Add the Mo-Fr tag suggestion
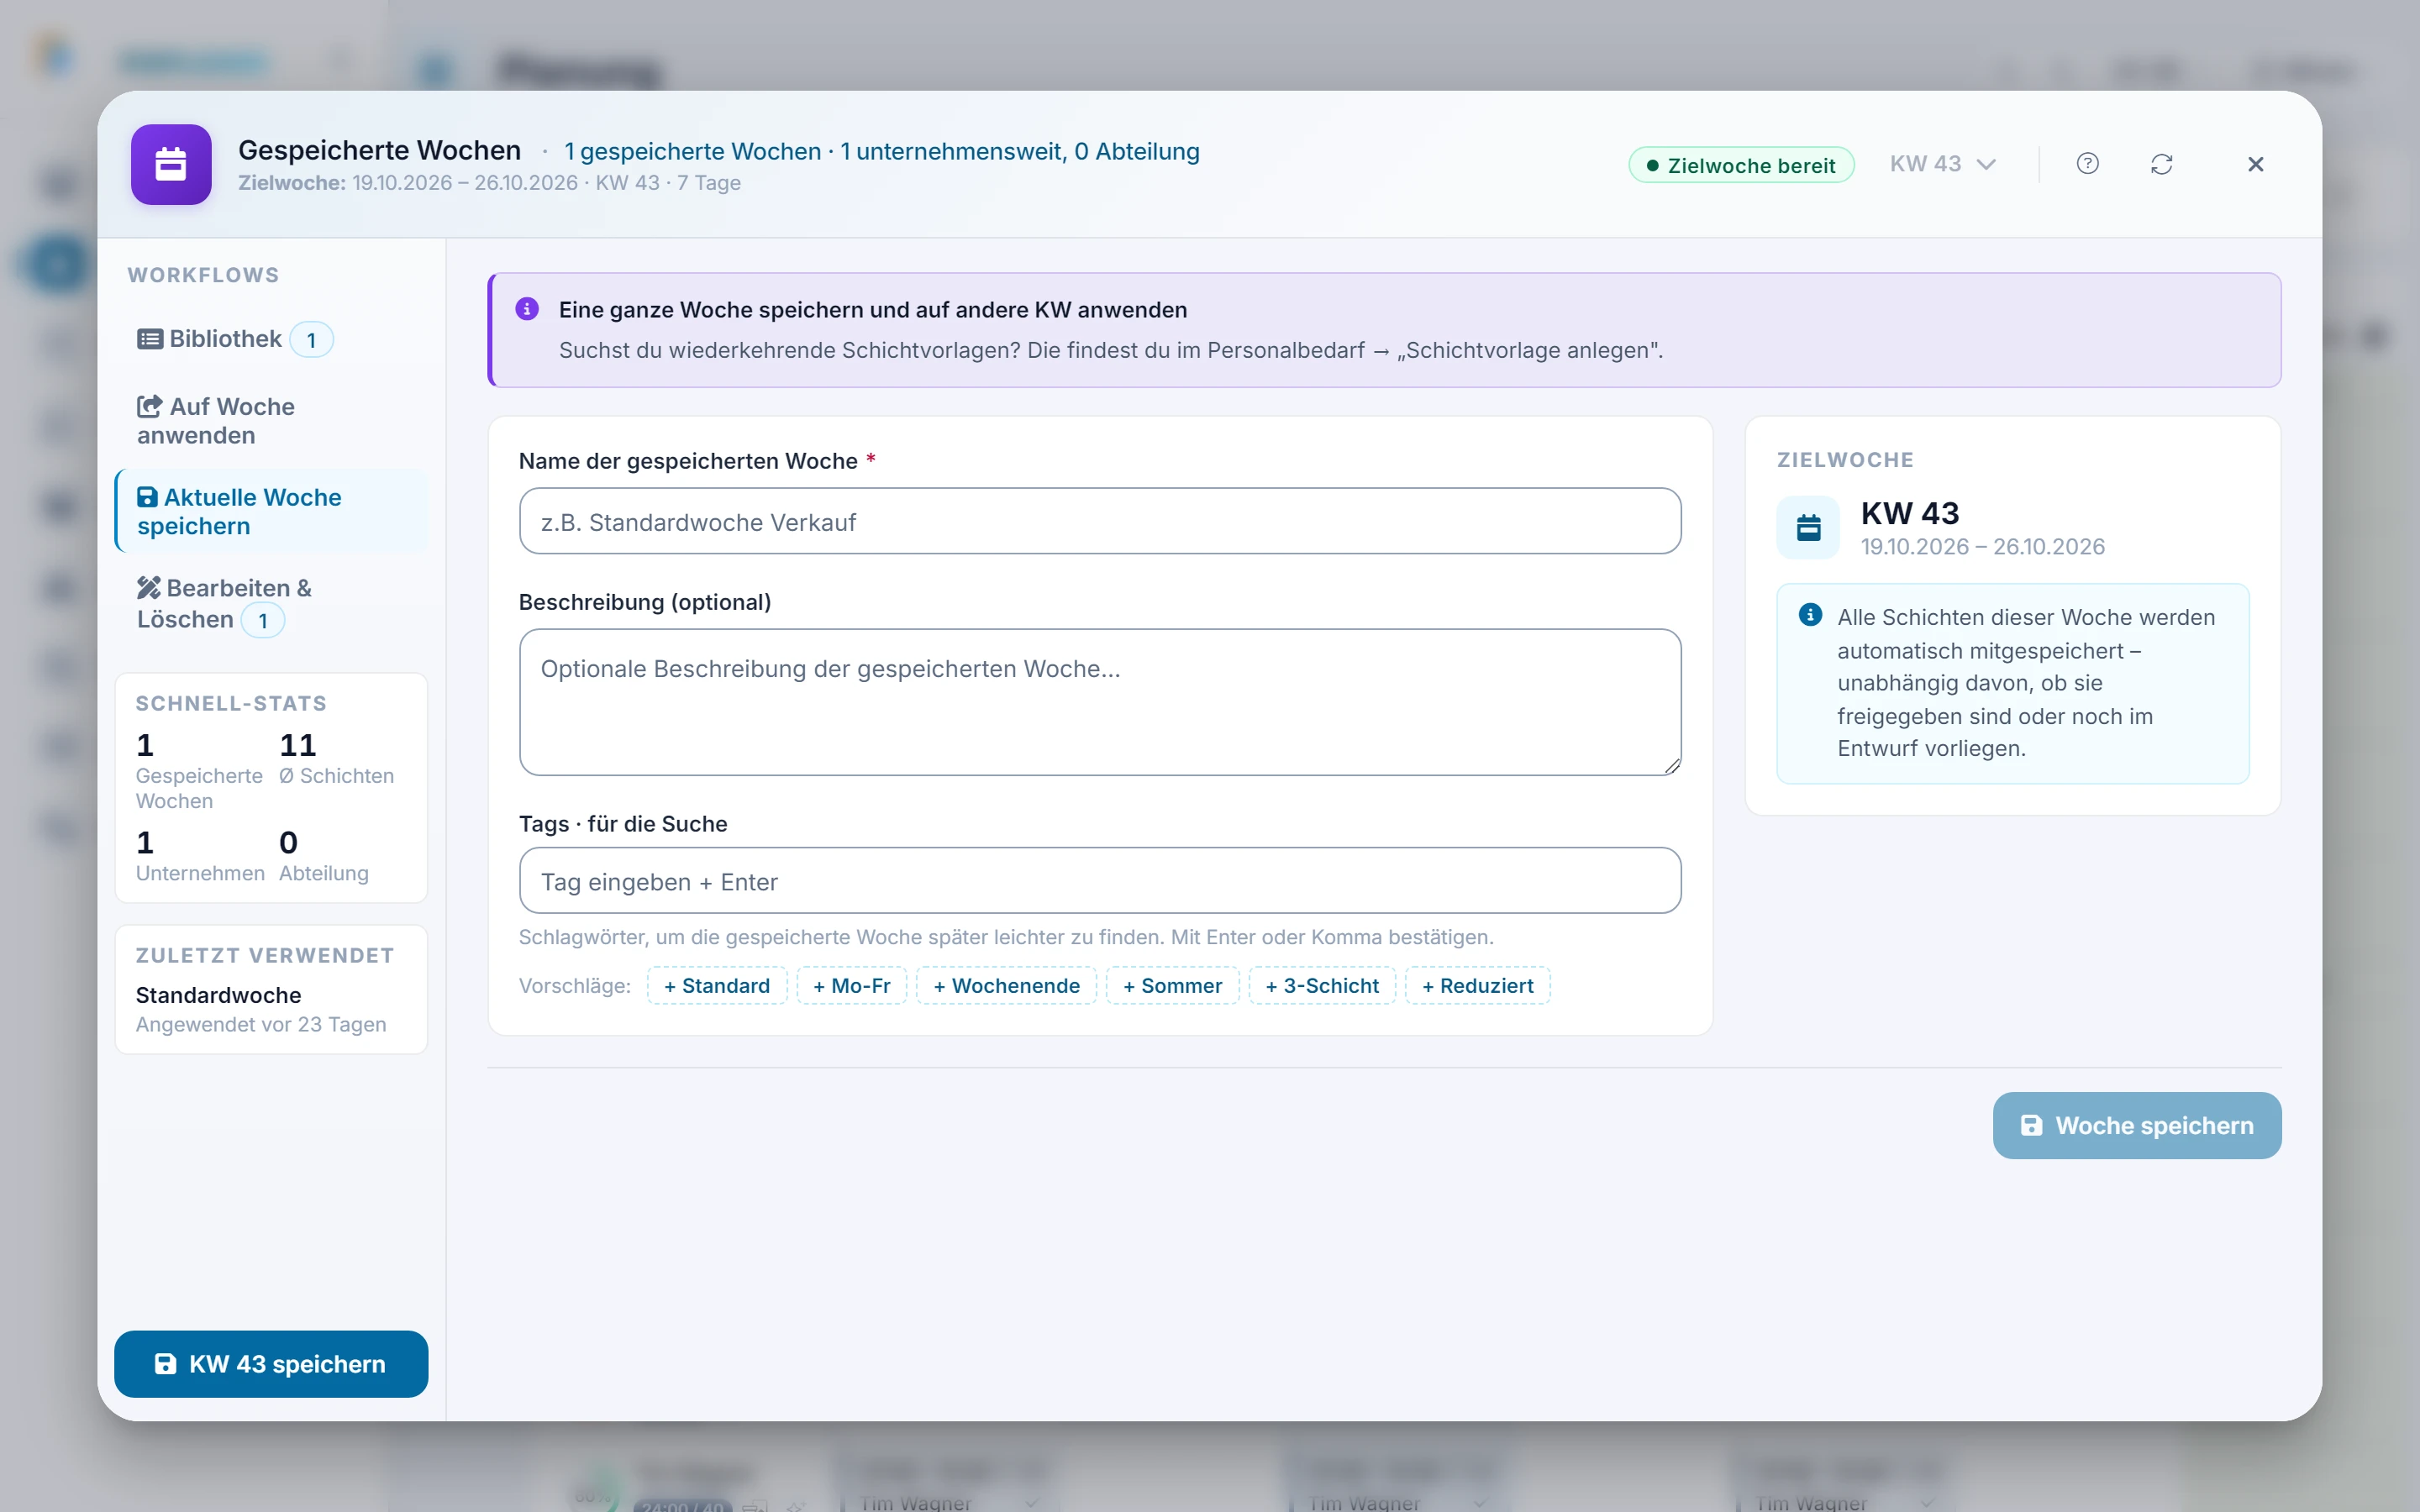 pyautogui.click(x=851, y=985)
